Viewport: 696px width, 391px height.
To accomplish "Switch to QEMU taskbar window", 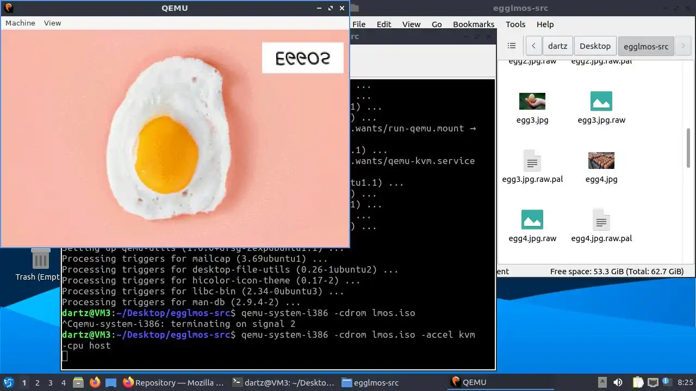I will (502, 382).
